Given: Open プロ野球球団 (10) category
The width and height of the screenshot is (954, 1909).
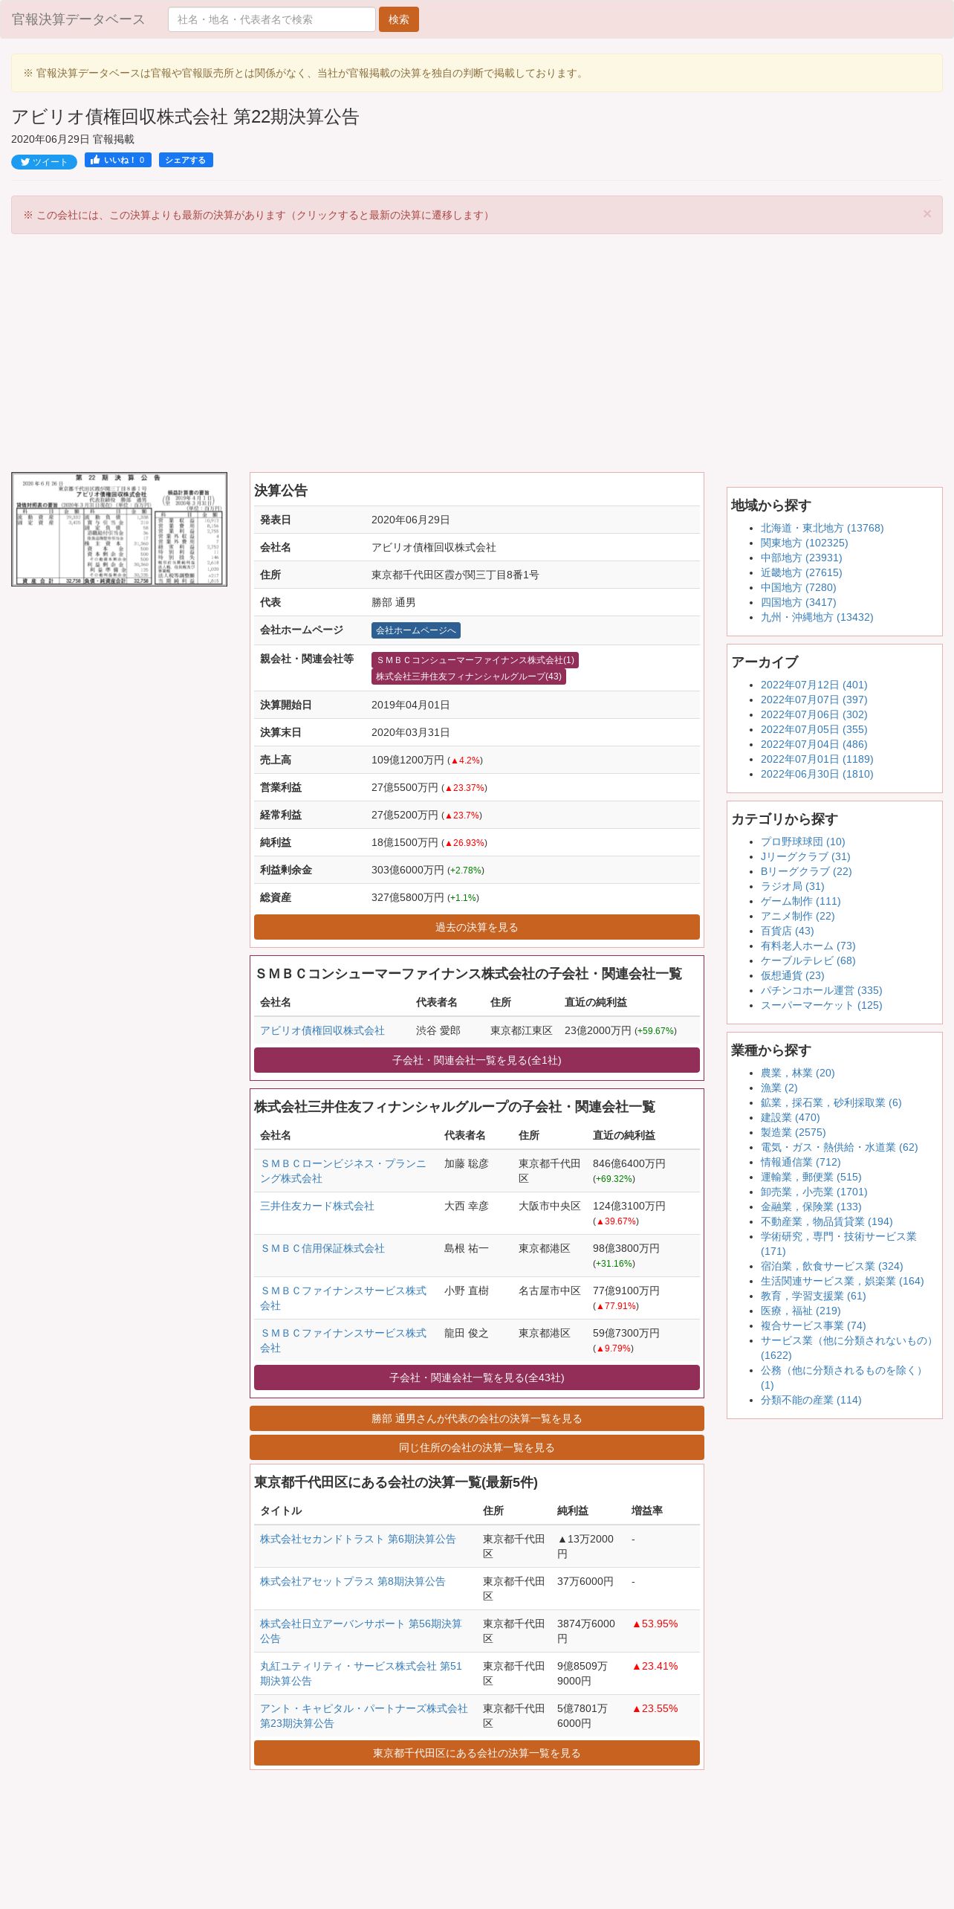Looking at the screenshot, I should pos(802,842).
